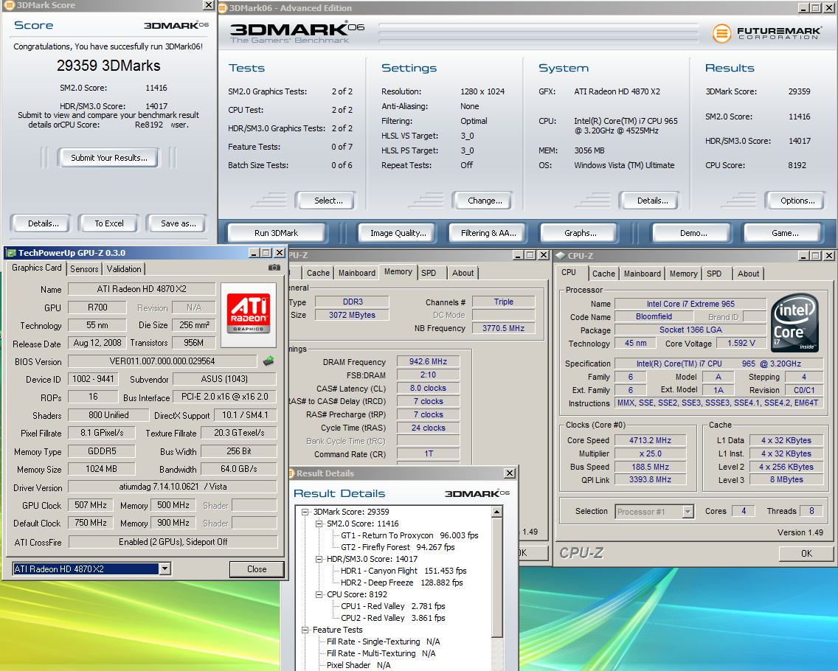Click the BIOS save chip icon in GPU-Z
This screenshot has height=671, width=838.
269,361
